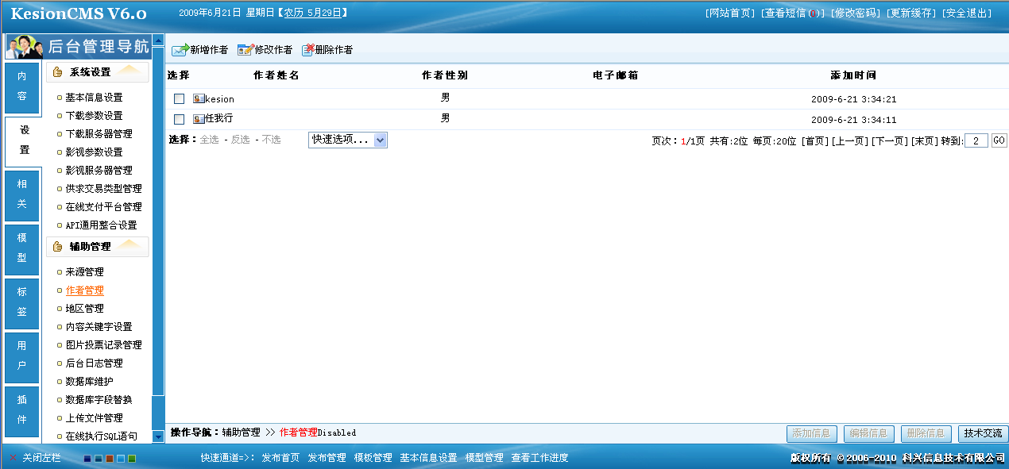This screenshot has width=1009, height=469.
Task: Click the page number input field
Action: click(x=976, y=140)
